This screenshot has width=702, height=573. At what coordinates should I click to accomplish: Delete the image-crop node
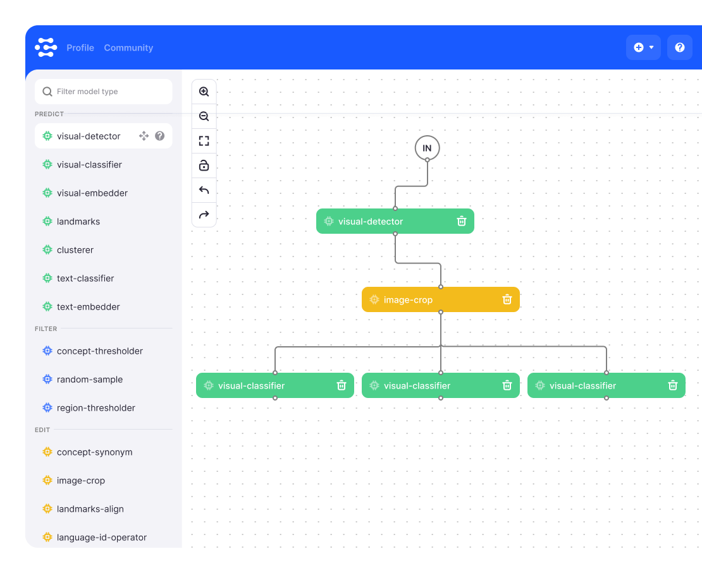click(x=507, y=299)
